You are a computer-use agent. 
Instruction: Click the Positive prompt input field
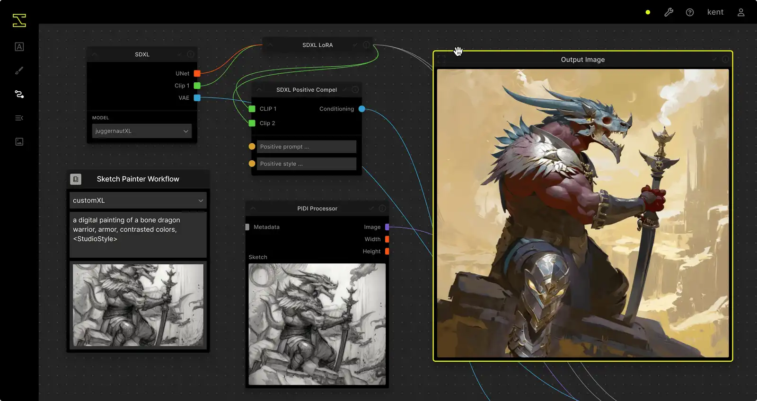click(306, 147)
